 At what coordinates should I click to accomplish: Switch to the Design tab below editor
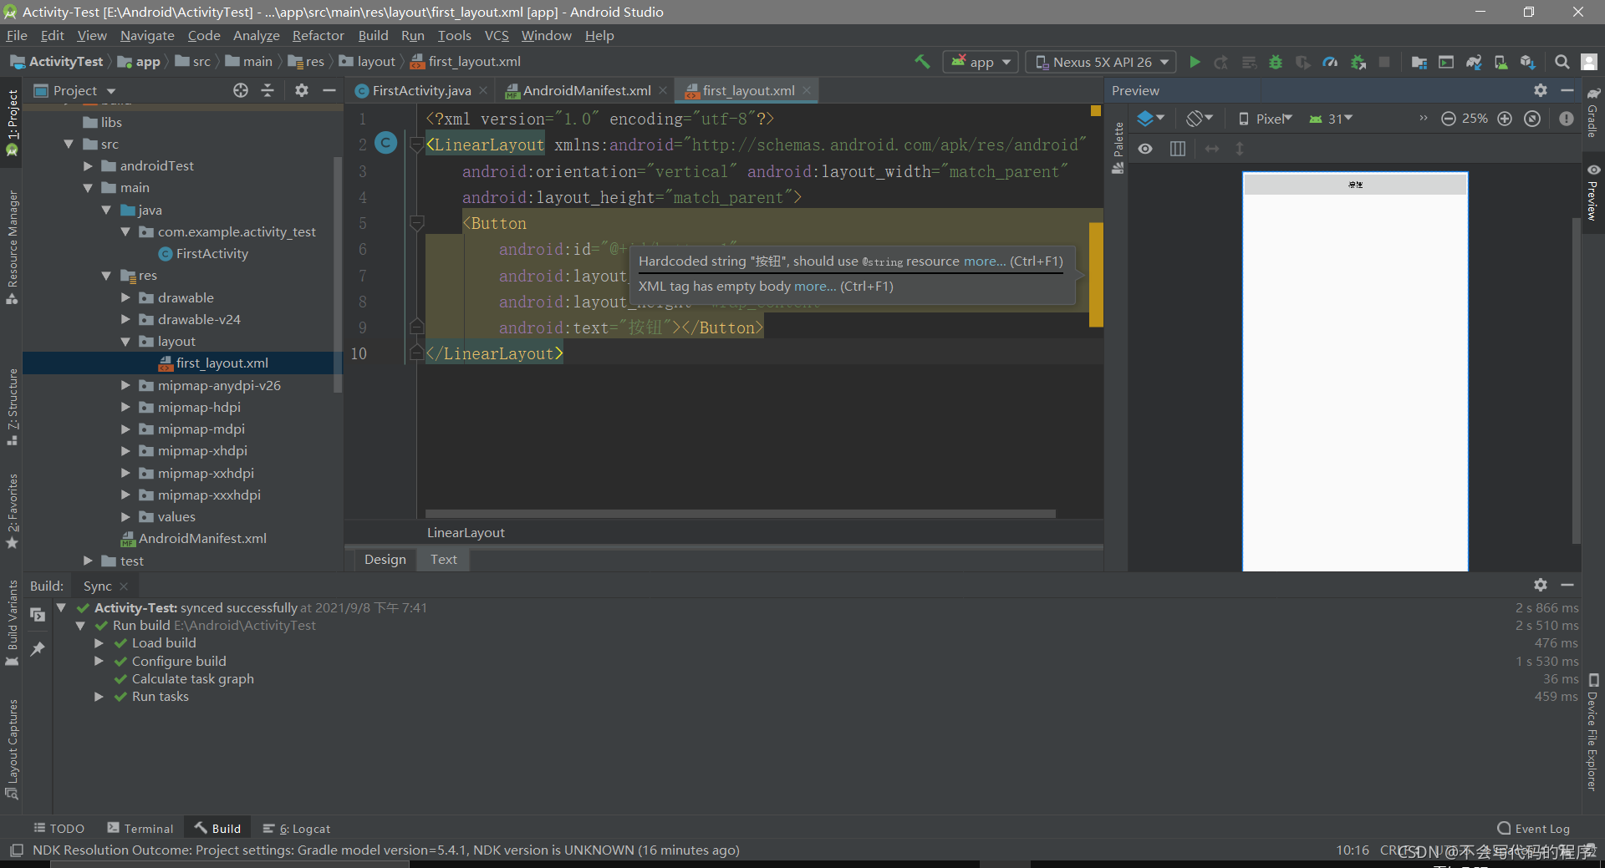pos(385,560)
